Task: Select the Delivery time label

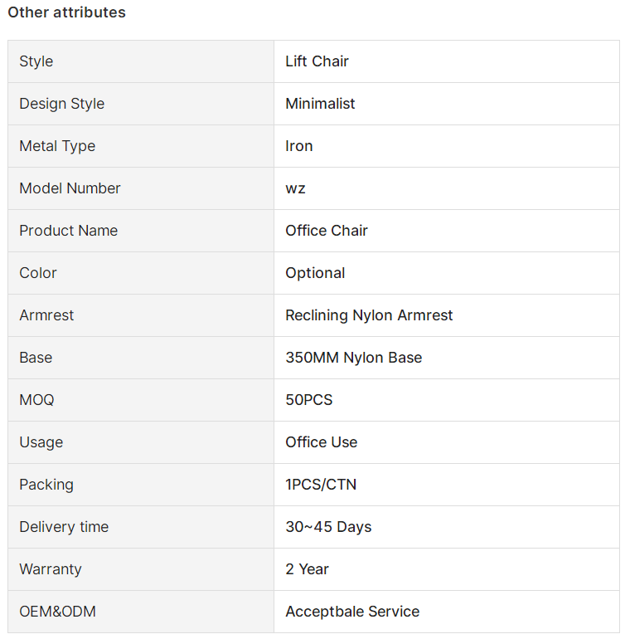Action: pos(64,527)
